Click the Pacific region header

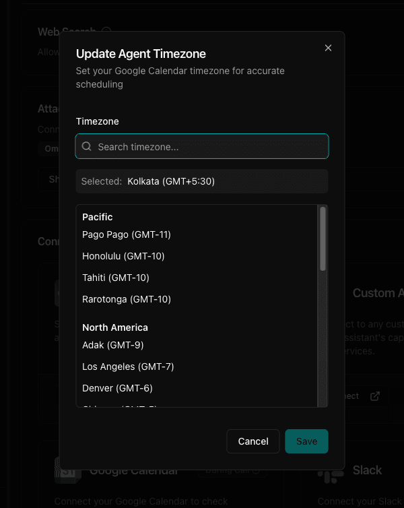[x=98, y=217]
